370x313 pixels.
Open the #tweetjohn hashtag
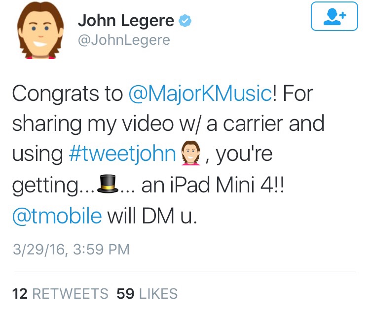(x=122, y=154)
